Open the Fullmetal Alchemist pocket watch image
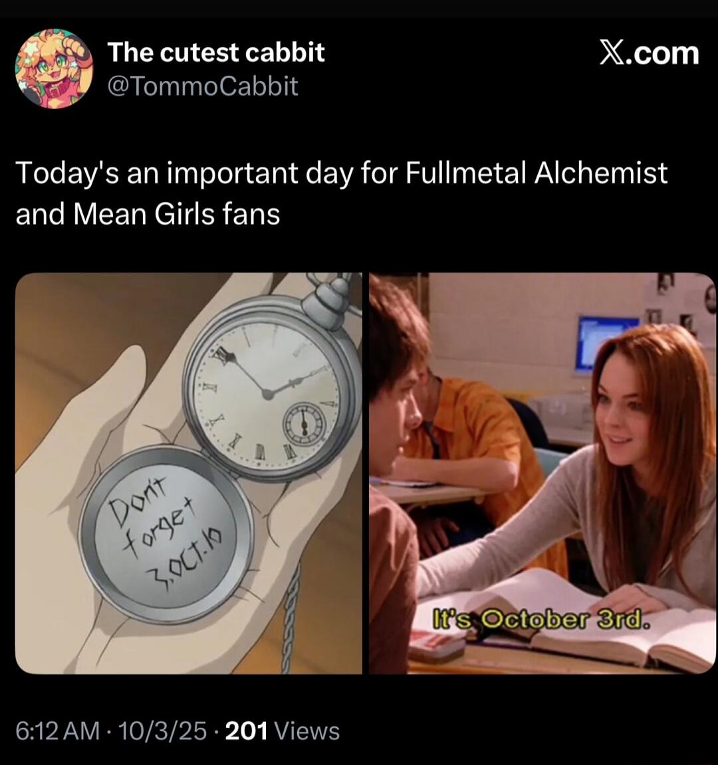Screen dimensions: 718x765 coord(189,473)
